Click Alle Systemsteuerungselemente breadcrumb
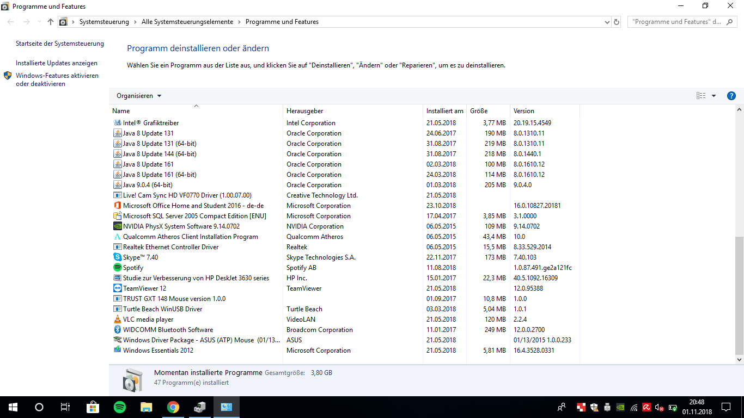This screenshot has width=744, height=418. point(187,22)
